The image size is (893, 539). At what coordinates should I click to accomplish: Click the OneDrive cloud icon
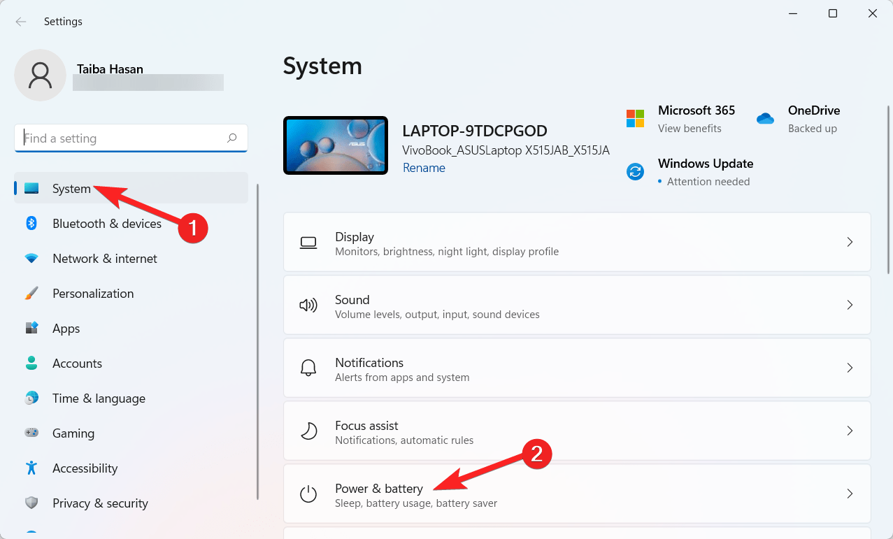click(765, 119)
